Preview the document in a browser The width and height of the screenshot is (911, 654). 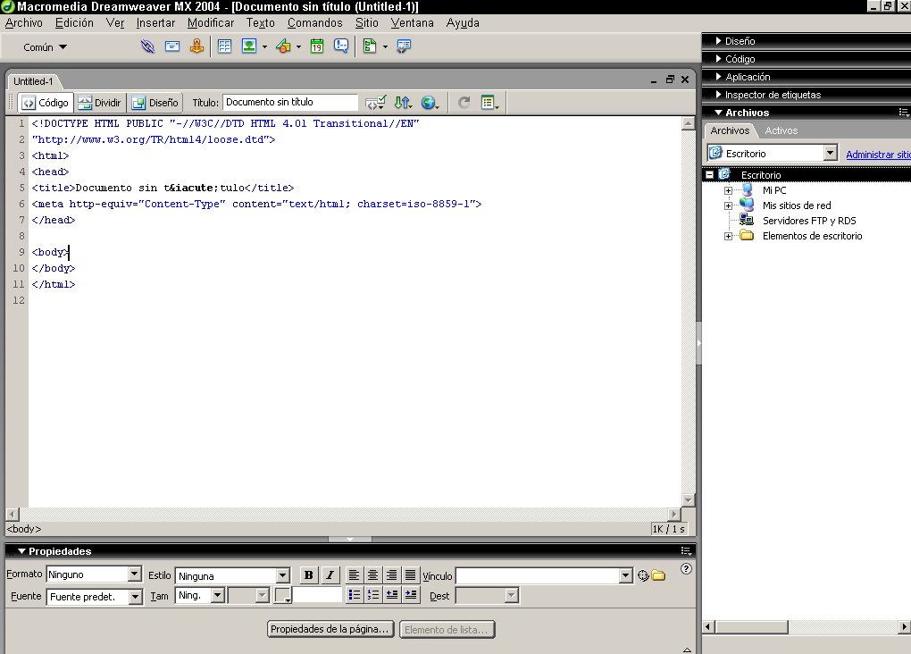click(430, 103)
